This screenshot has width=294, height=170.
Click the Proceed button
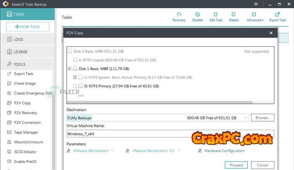point(236,165)
